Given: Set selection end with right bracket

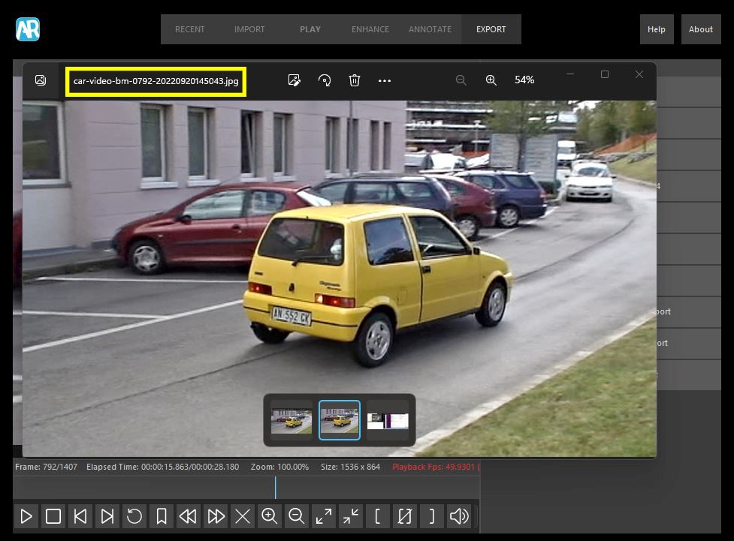Looking at the screenshot, I should 431,516.
